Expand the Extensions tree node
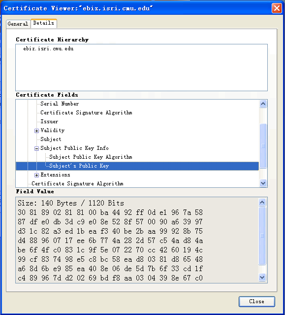 (36, 175)
